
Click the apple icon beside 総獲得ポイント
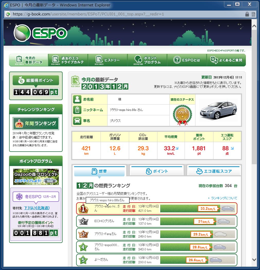(x=21, y=80)
